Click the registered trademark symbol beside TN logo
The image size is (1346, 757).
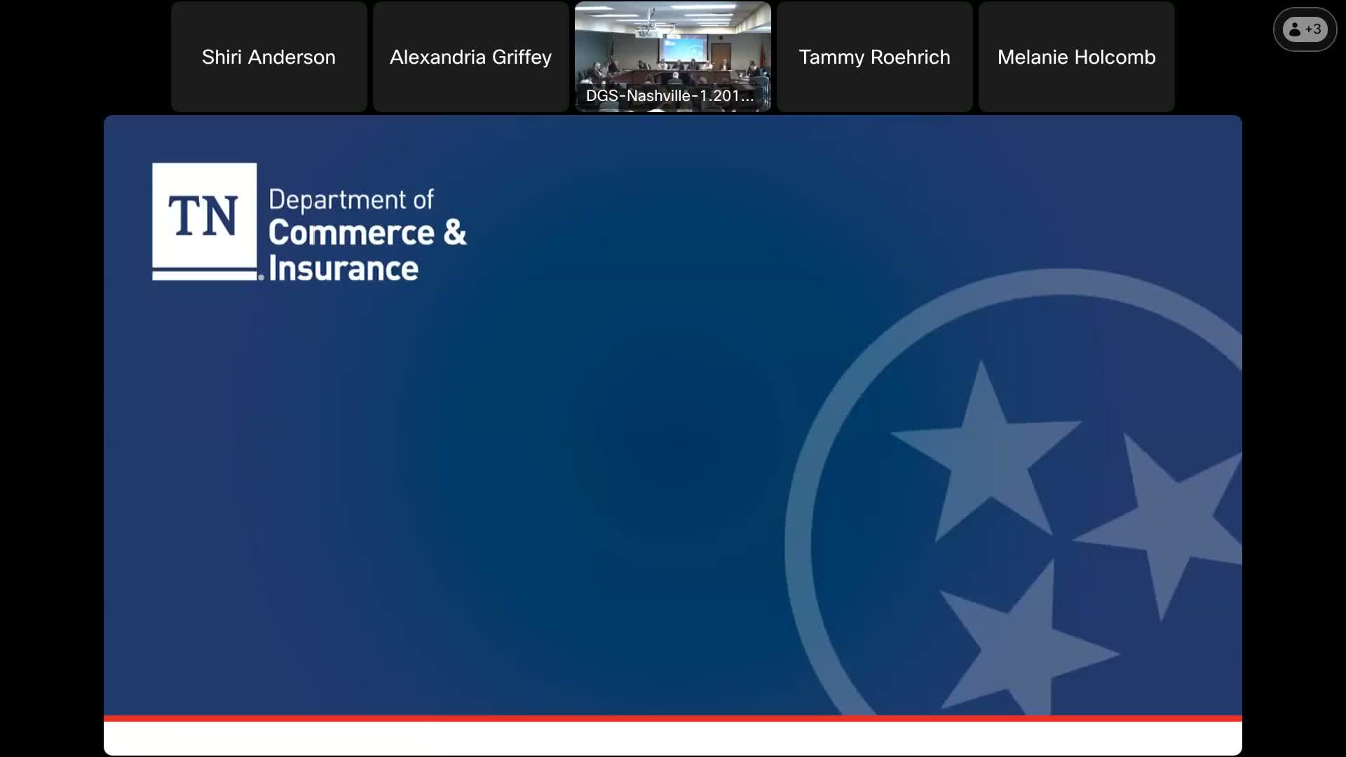(261, 278)
